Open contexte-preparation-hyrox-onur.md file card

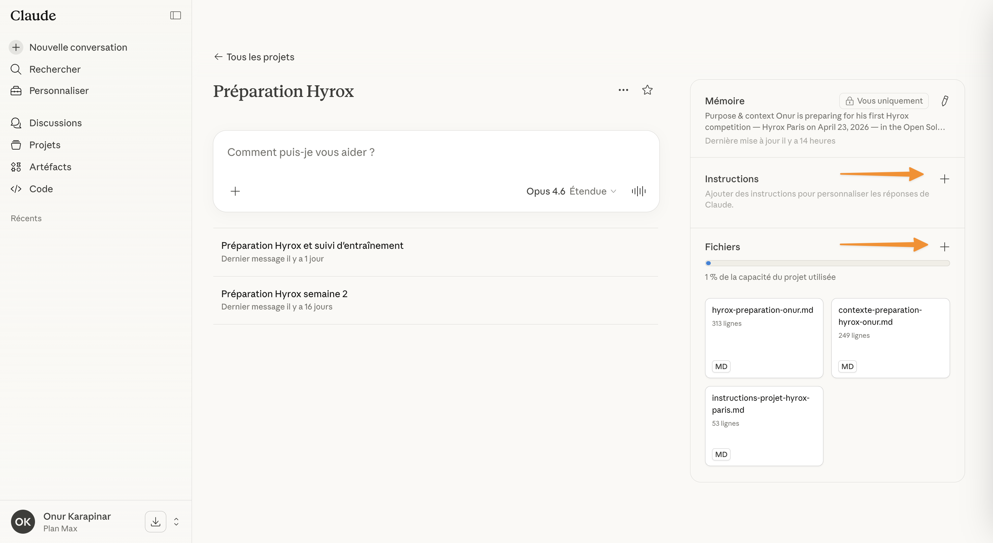tap(890, 338)
